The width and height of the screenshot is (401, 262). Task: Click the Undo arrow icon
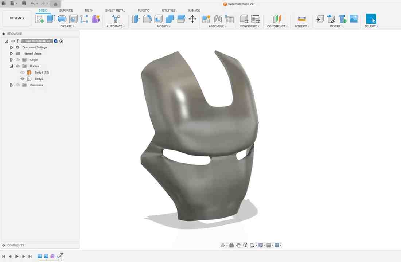(x=32, y=4)
